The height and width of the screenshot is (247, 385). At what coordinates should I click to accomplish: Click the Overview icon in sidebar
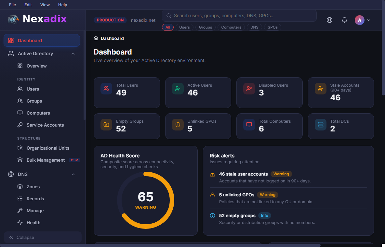coord(20,66)
